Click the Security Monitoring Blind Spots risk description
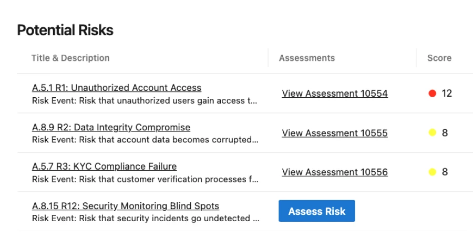Viewport: 473px width, 248px height. 145,218
